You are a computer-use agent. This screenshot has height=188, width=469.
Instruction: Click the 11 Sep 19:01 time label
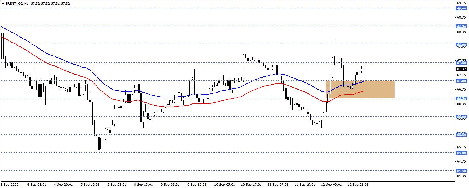305,184
